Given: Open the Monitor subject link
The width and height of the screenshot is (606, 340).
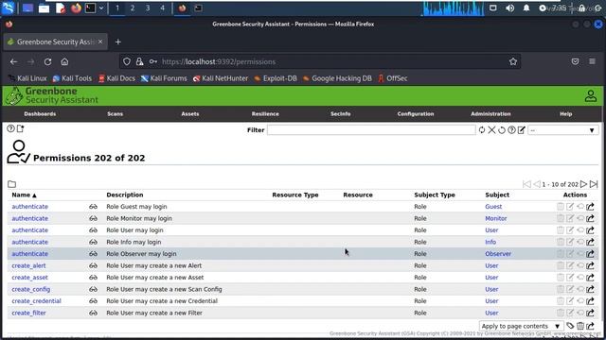Looking at the screenshot, I should tap(496, 218).
